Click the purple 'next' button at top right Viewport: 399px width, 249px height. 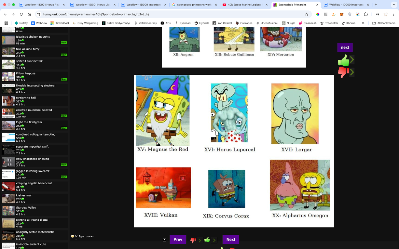(345, 47)
